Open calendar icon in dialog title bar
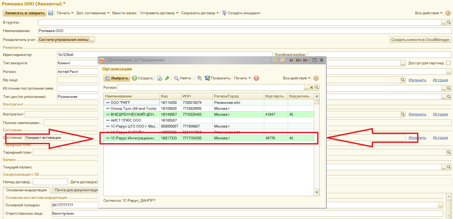This screenshot has width=453, height=219. tap(283, 60)
